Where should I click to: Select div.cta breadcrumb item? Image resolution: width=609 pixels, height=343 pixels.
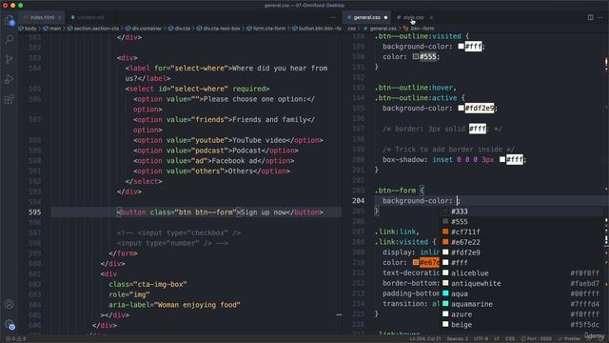[x=182, y=29]
